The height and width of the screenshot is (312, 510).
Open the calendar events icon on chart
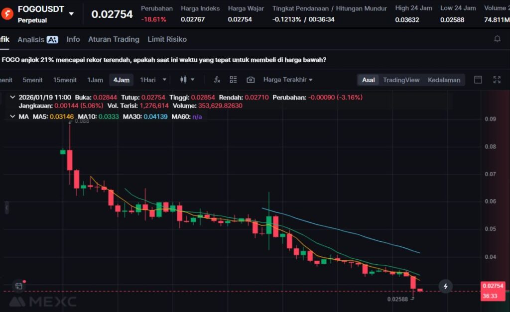click(18, 286)
